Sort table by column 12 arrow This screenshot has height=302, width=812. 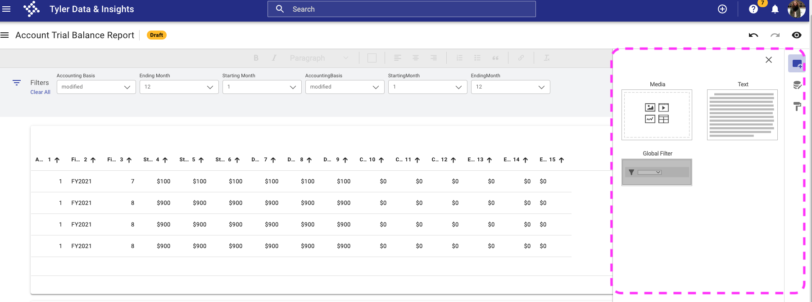coord(454,160)
